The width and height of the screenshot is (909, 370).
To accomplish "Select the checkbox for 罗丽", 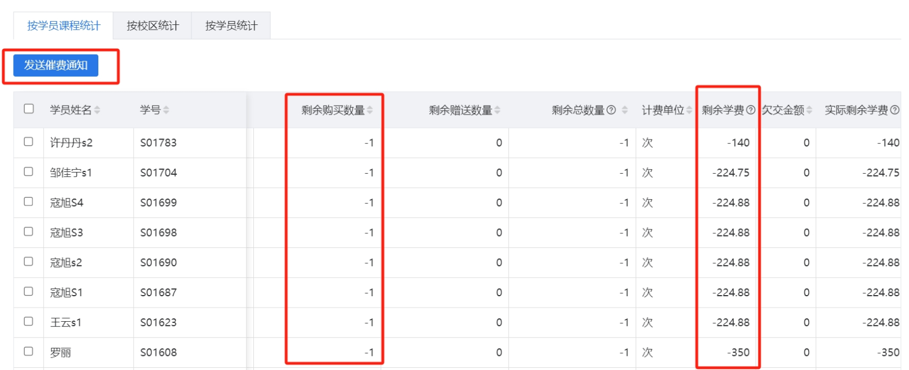I will click(28, 351).
